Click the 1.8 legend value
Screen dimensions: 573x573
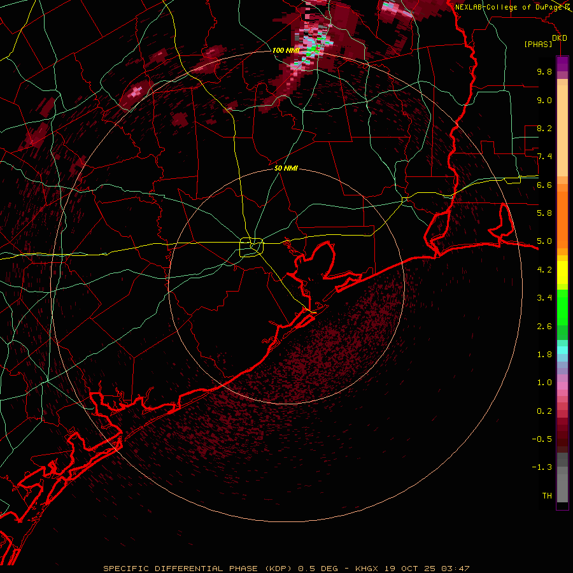(544, 355)
